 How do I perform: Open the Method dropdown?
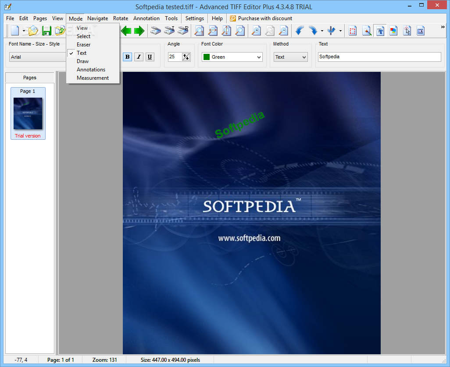pyautogui.click(x=290, y=57)
